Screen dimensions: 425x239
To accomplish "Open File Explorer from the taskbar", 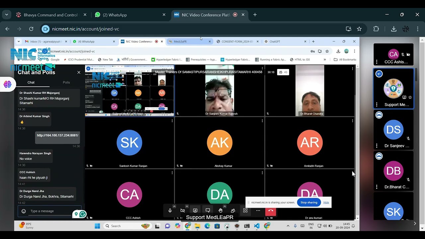I will point(197,226).
